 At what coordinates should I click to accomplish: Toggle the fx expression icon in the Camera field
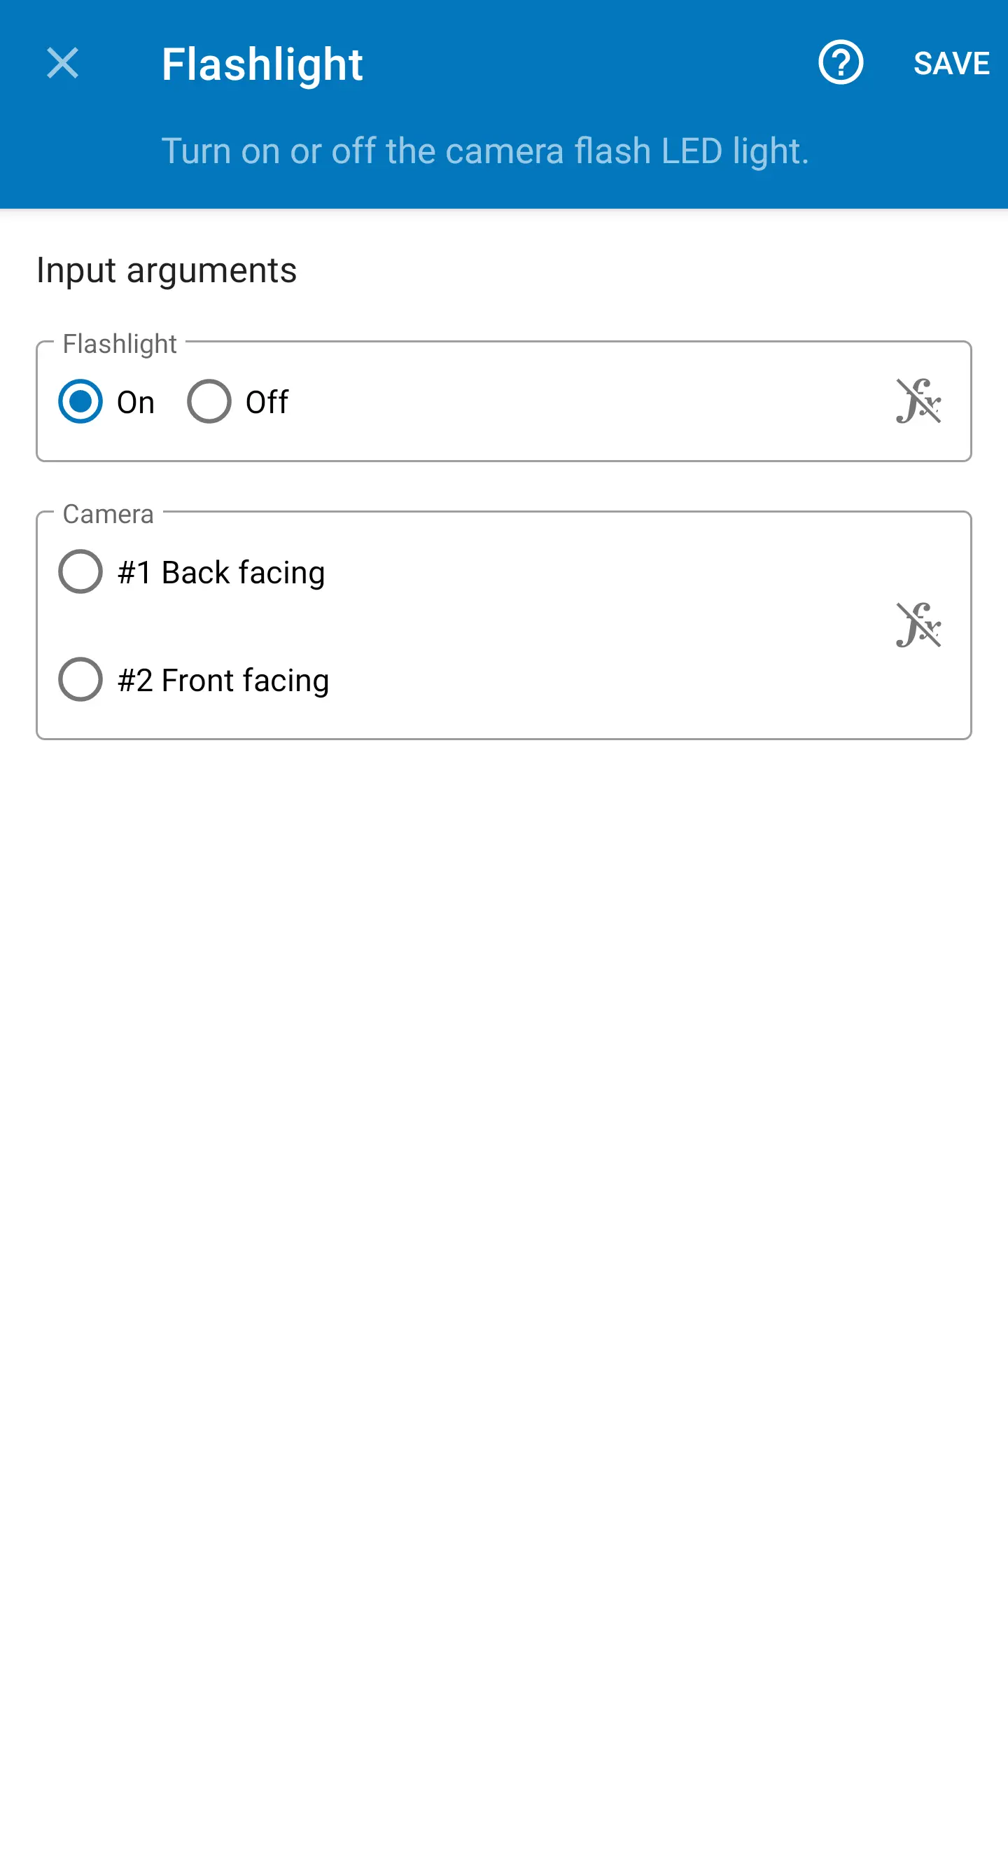[x=918, y=625]
